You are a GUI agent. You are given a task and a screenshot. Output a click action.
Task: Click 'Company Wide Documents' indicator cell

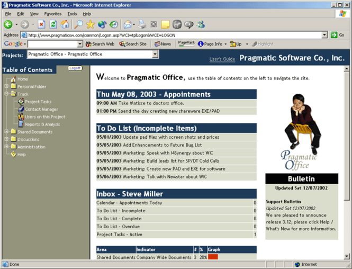[164, 257]
